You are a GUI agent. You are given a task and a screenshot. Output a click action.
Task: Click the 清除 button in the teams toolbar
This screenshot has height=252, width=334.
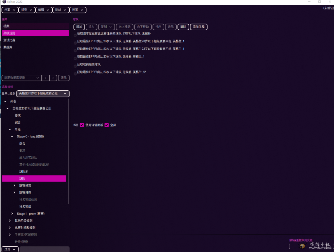click(x=183, y=27)
